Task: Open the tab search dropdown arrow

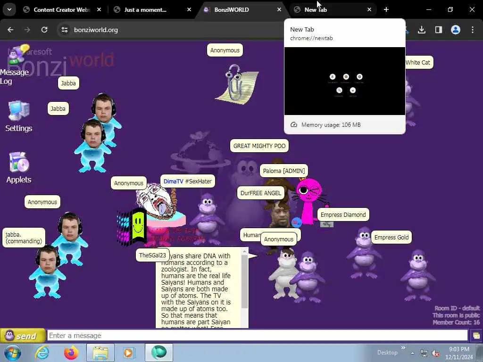Action: pos(9,9)
